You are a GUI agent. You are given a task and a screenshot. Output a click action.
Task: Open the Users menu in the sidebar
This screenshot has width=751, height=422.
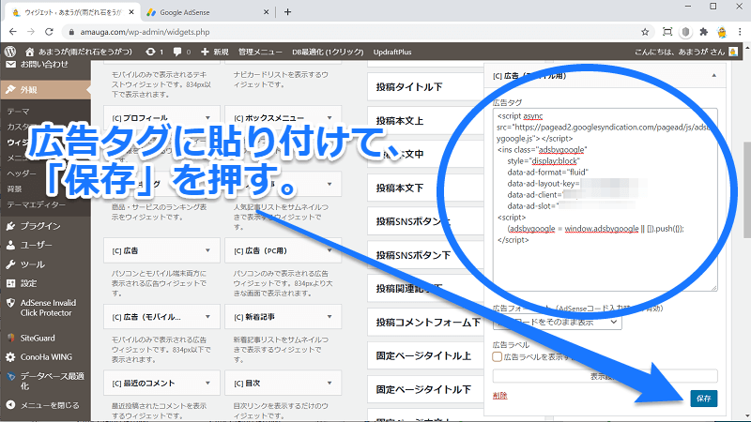pyautogui.click(x=39, y=245)
